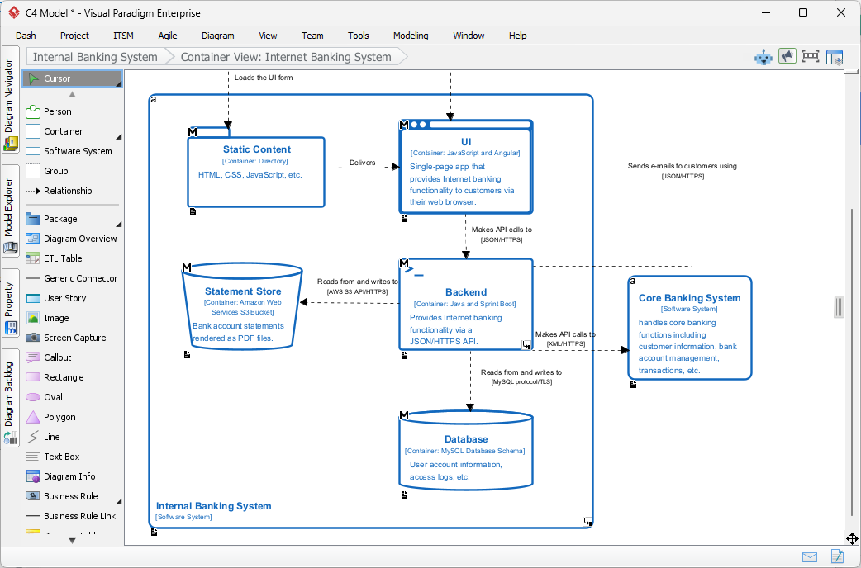Click the chatbot assistant icon
The width and height of the screenshot is (861, 568).
click(763, 56)
